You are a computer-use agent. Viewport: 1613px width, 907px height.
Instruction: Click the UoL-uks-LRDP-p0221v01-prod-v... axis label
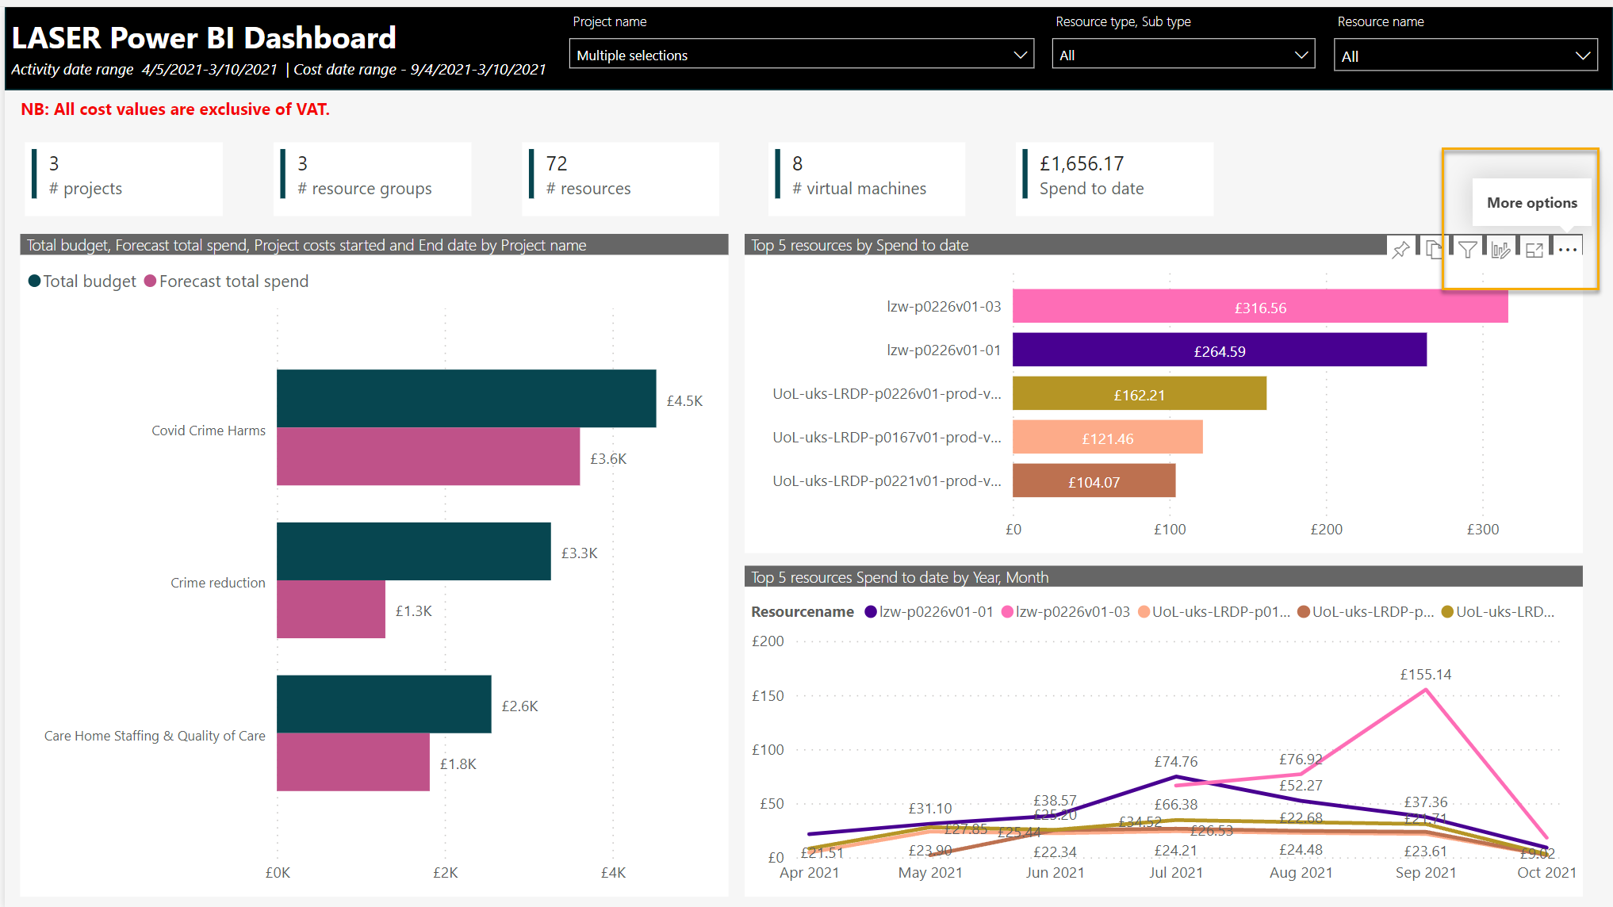(887, 480)
